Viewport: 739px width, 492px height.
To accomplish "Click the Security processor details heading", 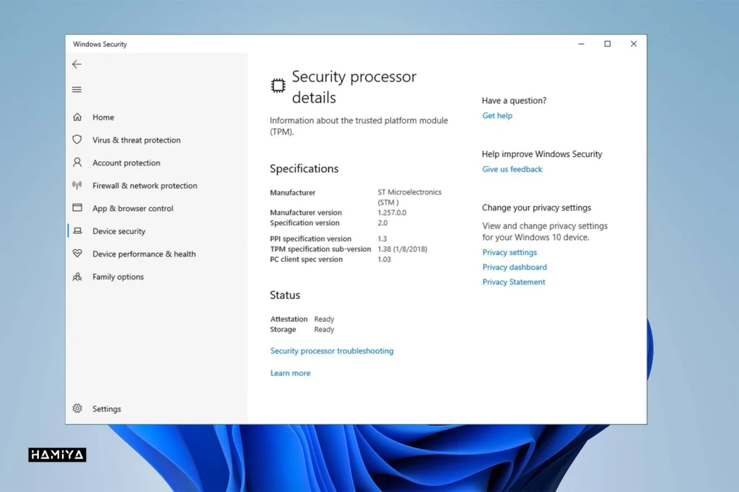I will (x=354, y=87).
